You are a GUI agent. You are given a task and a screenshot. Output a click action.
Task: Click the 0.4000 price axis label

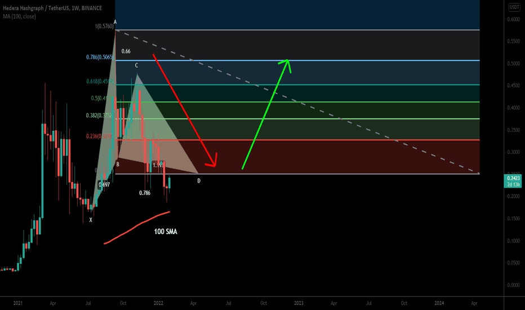tap(513, 108)
